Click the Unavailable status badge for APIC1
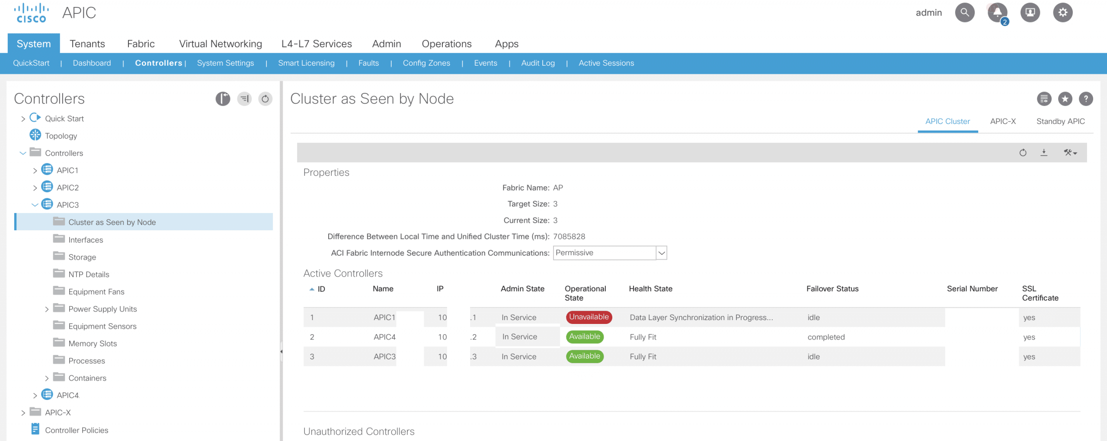This screenshot has height=441, width=1107. click(x=589, y=317)
